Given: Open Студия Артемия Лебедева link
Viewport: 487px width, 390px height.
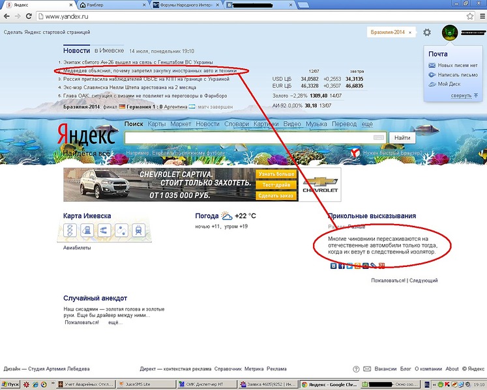Looking at the screenshot, I should [59, 369].
